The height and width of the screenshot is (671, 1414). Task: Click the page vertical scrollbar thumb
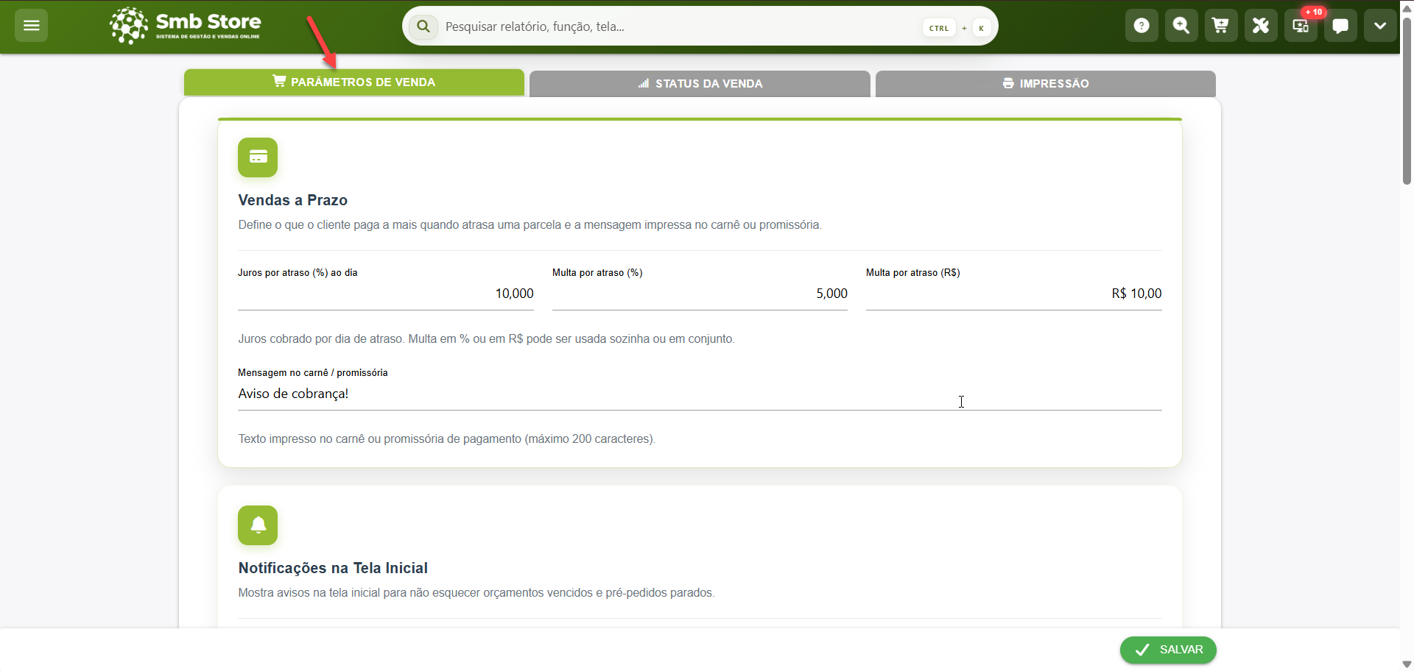[1407, 100]
